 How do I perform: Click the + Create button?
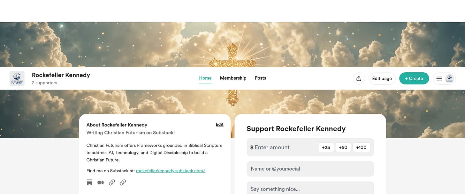coord(414,78)
